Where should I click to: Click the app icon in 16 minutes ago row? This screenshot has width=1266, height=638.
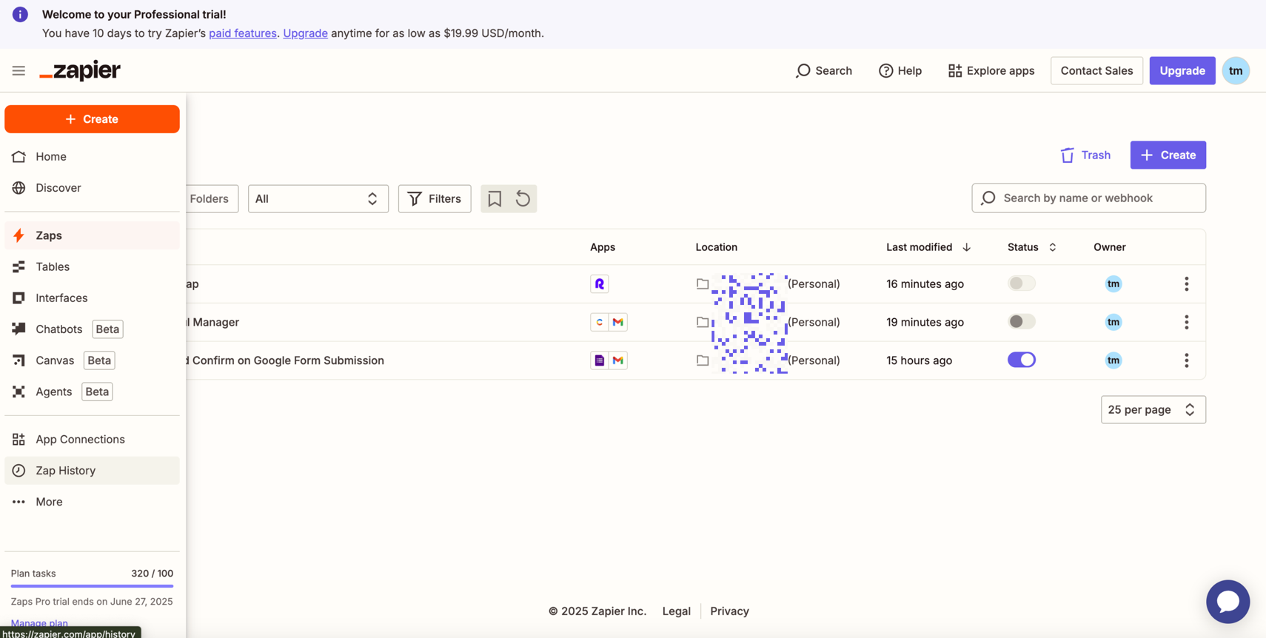(599, 283)
